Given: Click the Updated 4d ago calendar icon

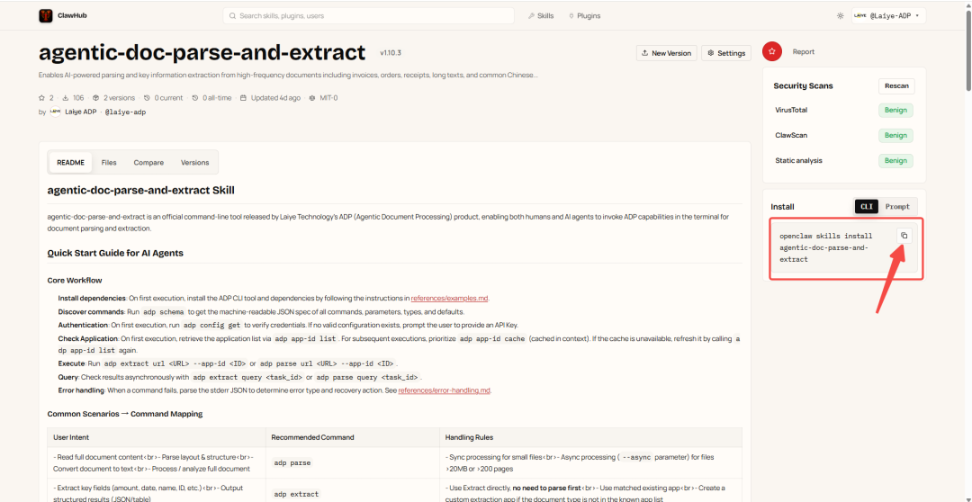Looking at the screenshot, I should 244,98.
